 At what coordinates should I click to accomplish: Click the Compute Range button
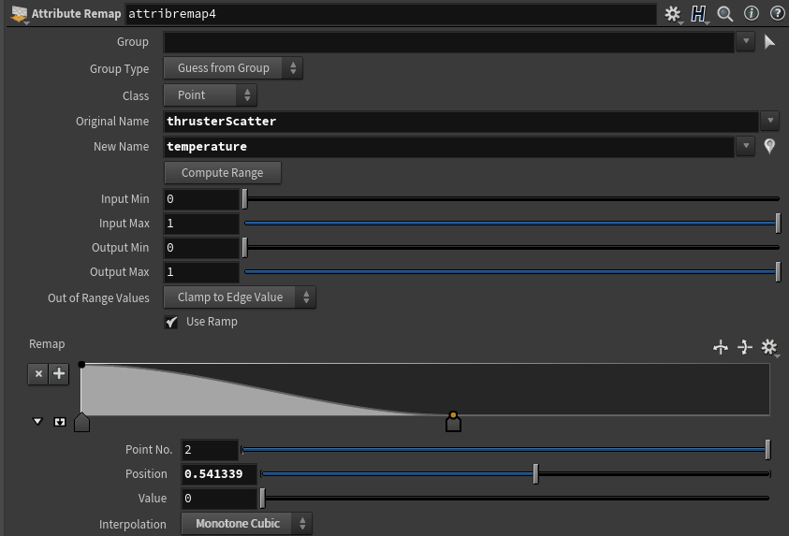pyautogui.click(x=223, y=172)
